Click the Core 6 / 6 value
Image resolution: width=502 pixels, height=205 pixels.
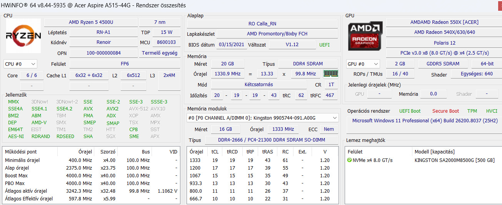click(x=32, y=75)
